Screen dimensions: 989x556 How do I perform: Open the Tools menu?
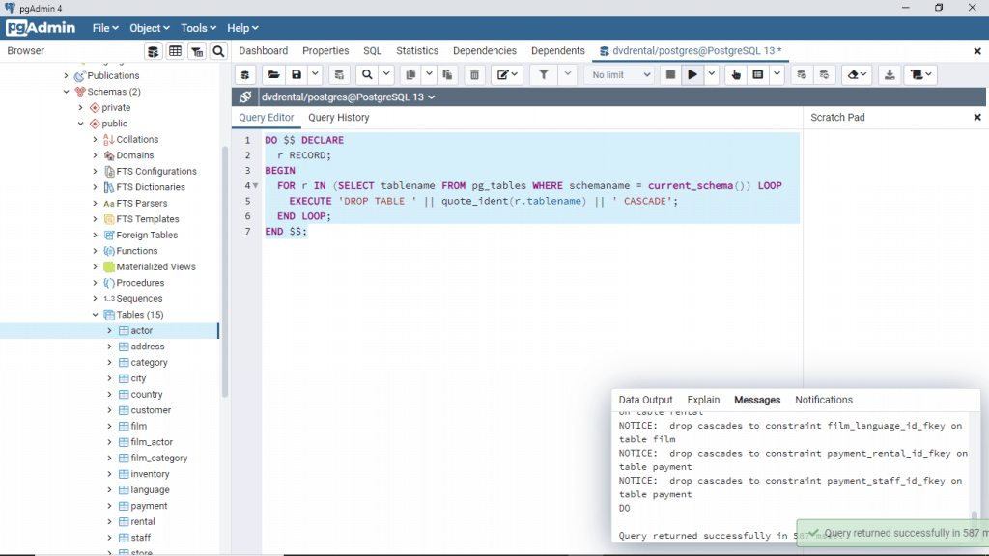pos(198,28)
